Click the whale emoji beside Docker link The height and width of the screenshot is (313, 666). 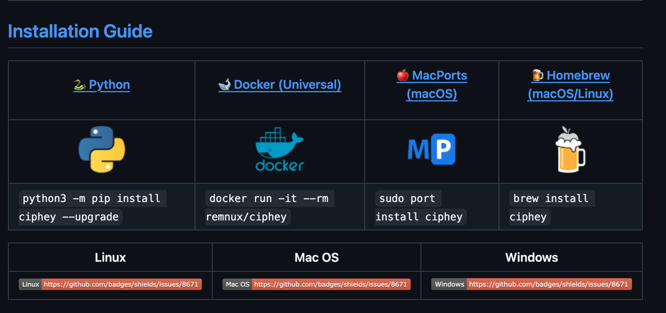click(224, 85)
